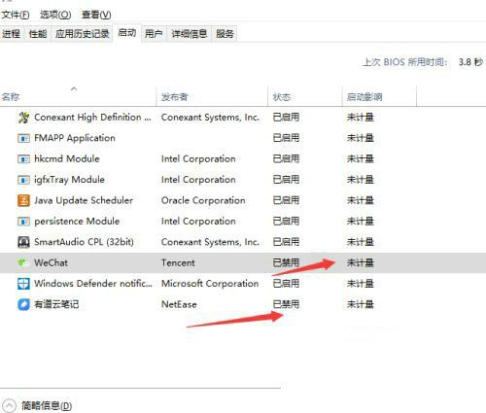
Task: Select the Conexant High Definition row name
Action: tap(92, 118)
